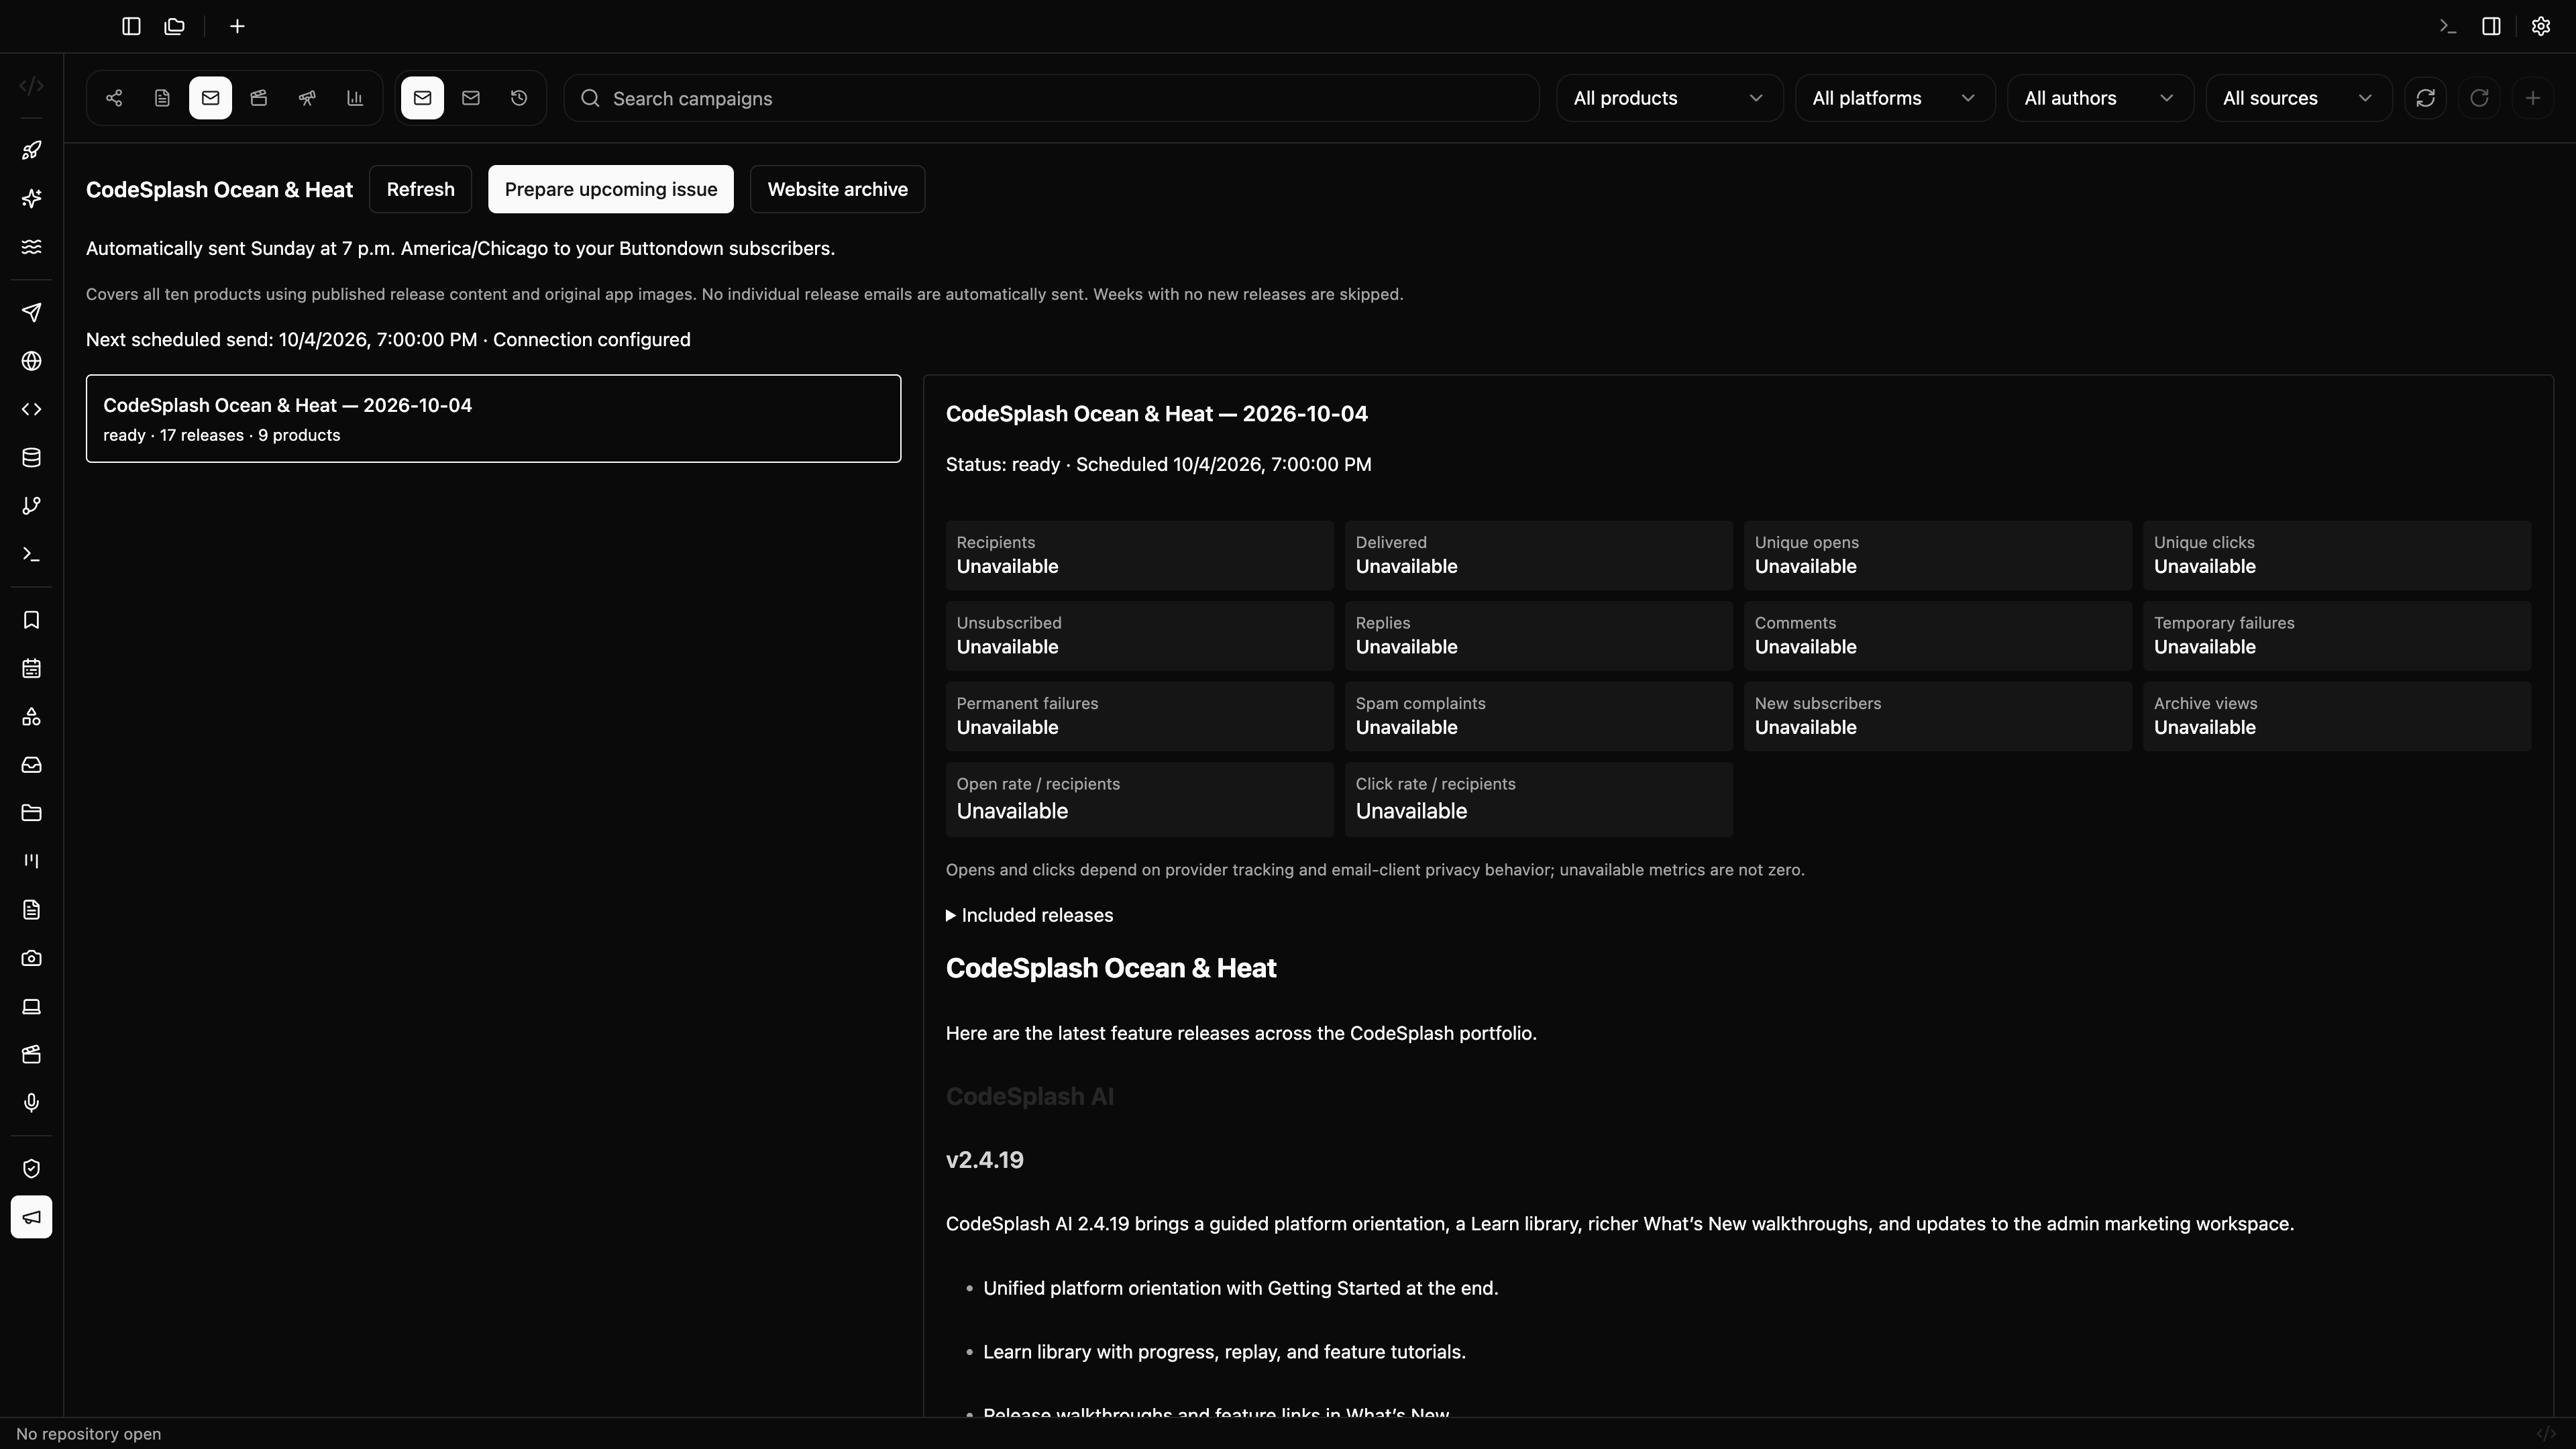Expand the Included releases disclosure
This screenshot has width=2576, height=1449.
click(1029, 915)
